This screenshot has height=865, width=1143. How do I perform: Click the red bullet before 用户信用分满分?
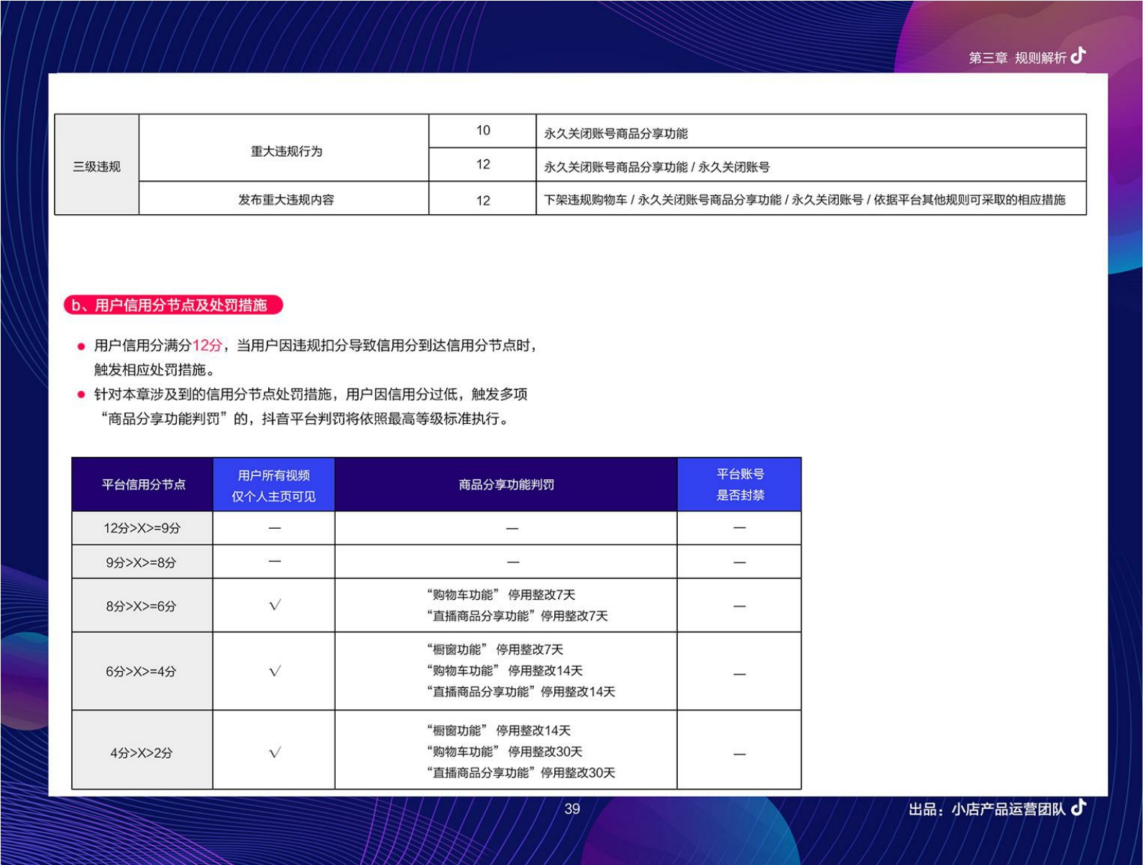(x=81, y=346)
